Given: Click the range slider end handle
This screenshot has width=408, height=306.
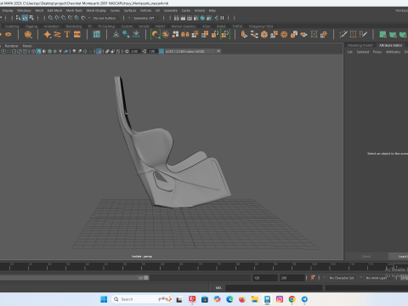Looking at the screenshot, I should coord(146,278).
